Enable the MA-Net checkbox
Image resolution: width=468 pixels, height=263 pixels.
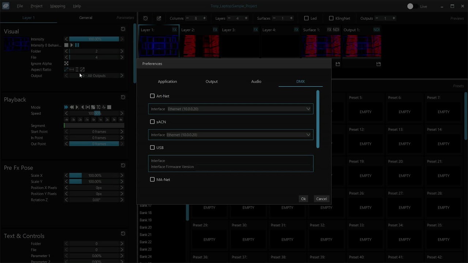coord(152,179)
